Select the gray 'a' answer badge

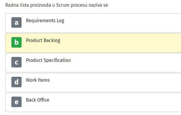pyautogui.click(x=16, y=22)
